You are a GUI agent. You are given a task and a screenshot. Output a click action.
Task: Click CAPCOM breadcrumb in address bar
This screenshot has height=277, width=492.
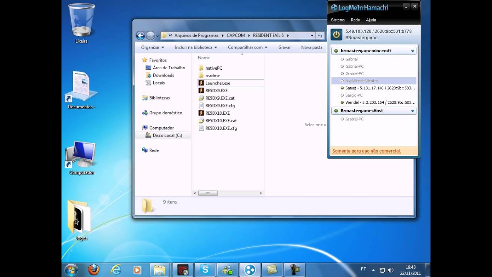coord(236,35)
